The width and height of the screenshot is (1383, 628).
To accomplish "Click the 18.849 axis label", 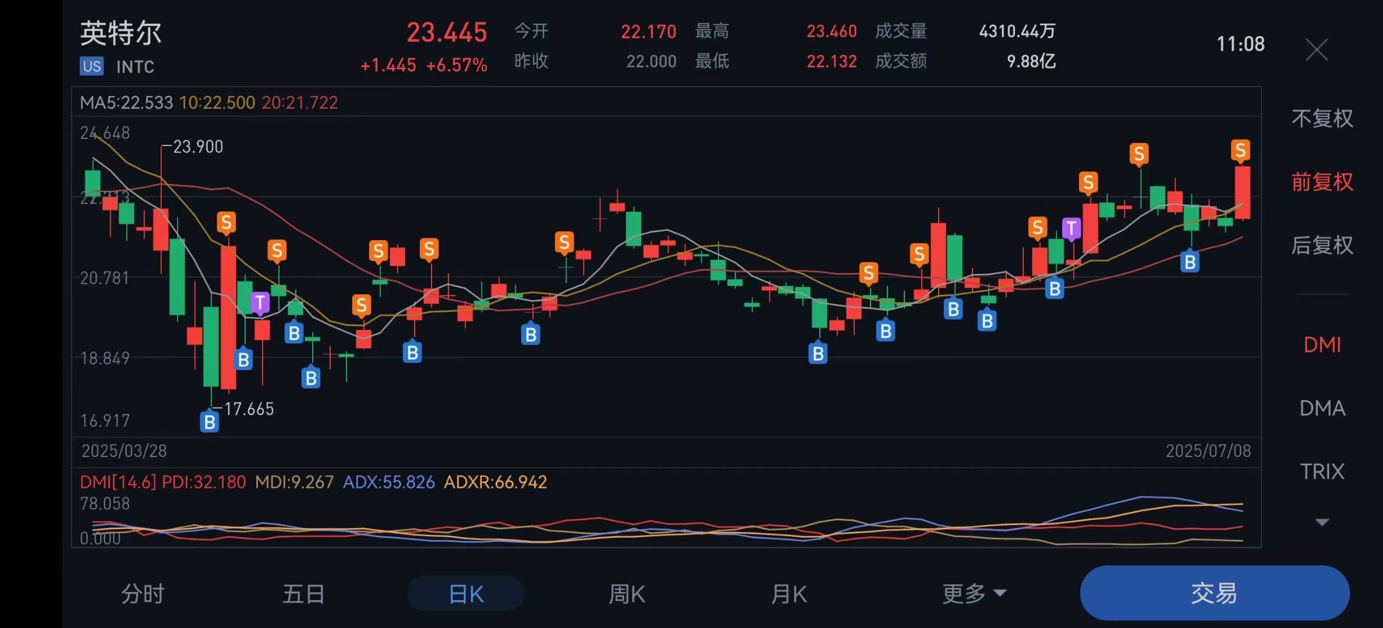I will [x=105, y=358].
